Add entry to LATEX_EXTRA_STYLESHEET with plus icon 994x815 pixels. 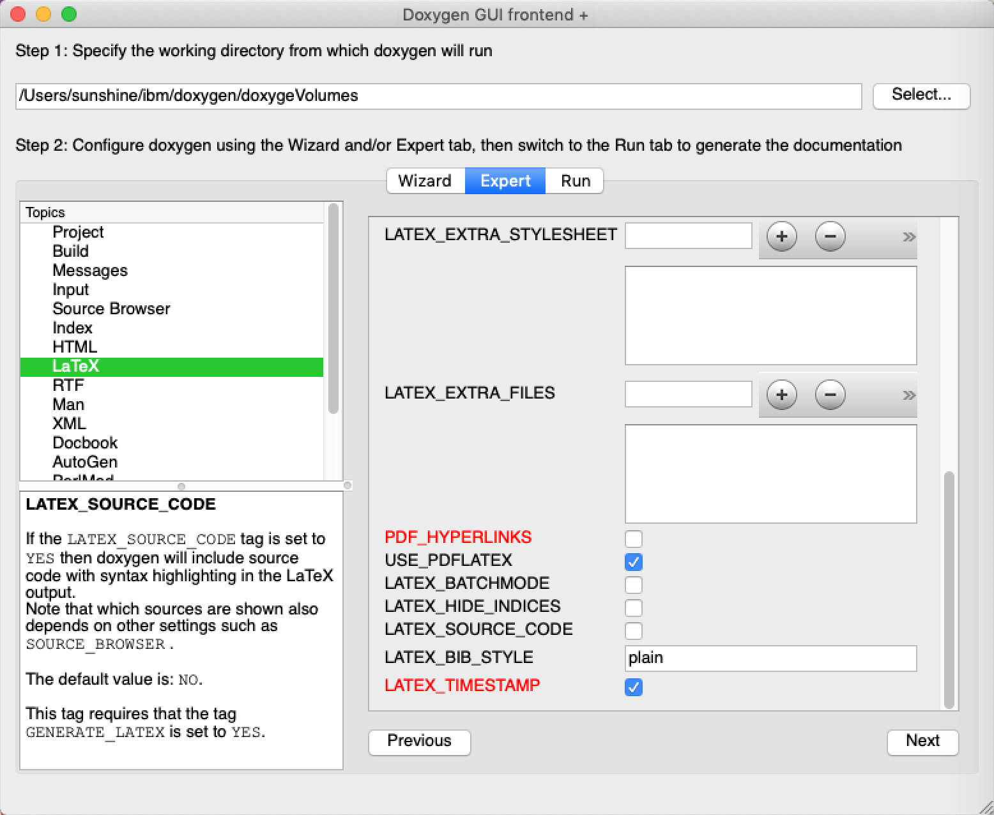pyautogui.click(x=781, y=237)
